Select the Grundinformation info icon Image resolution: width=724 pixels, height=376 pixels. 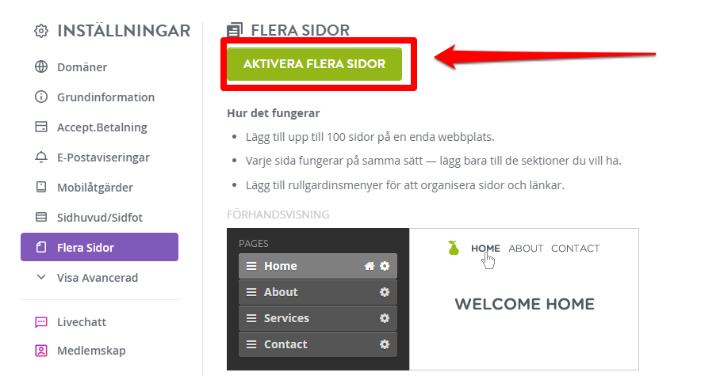[41, 97]
